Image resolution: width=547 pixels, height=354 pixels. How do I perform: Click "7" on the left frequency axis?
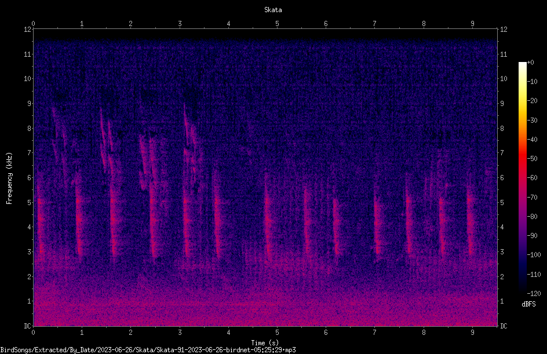tap(30, 153)
